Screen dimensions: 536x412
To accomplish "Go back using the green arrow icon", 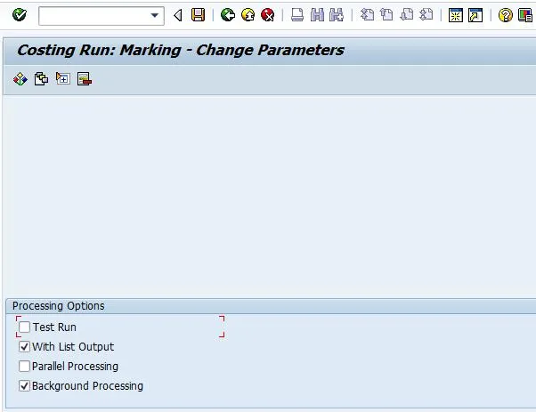I will pos(228,15).
